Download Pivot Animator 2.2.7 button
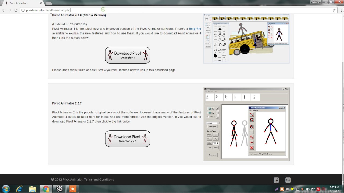The height and width of the screenshot is (193, 344). 128,139
